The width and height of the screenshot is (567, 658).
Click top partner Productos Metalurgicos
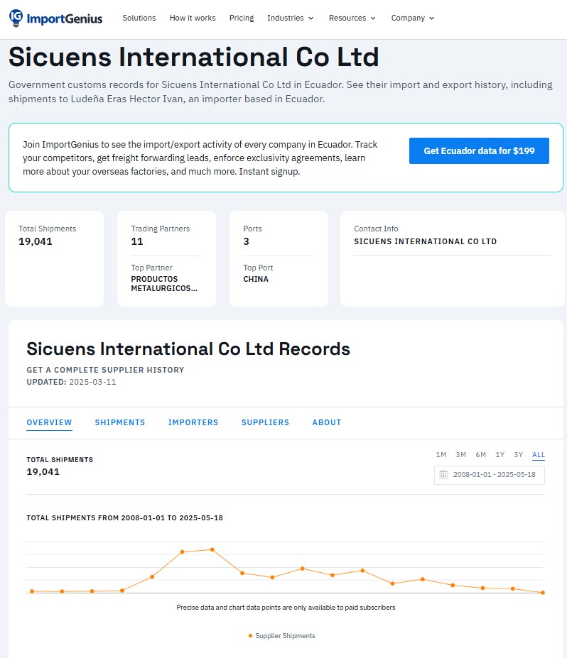(164, 284)
